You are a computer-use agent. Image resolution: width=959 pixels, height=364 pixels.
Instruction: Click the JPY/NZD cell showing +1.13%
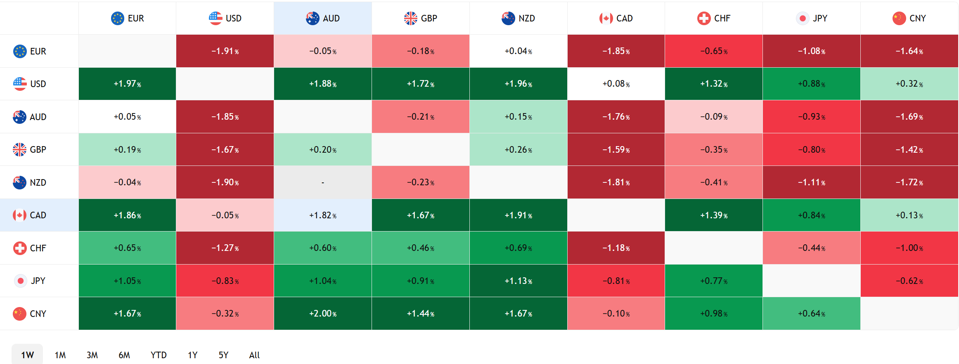click(518, 281)
